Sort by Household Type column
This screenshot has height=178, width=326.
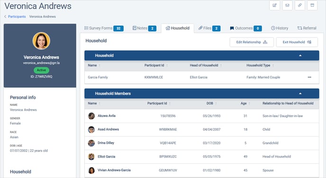[260, 65]
